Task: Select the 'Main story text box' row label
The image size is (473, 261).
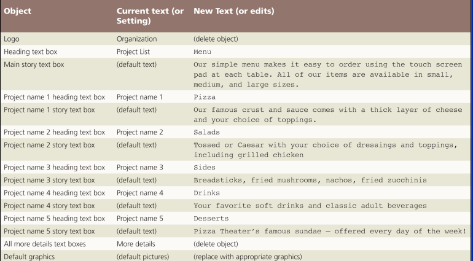Action: (33, 64)
